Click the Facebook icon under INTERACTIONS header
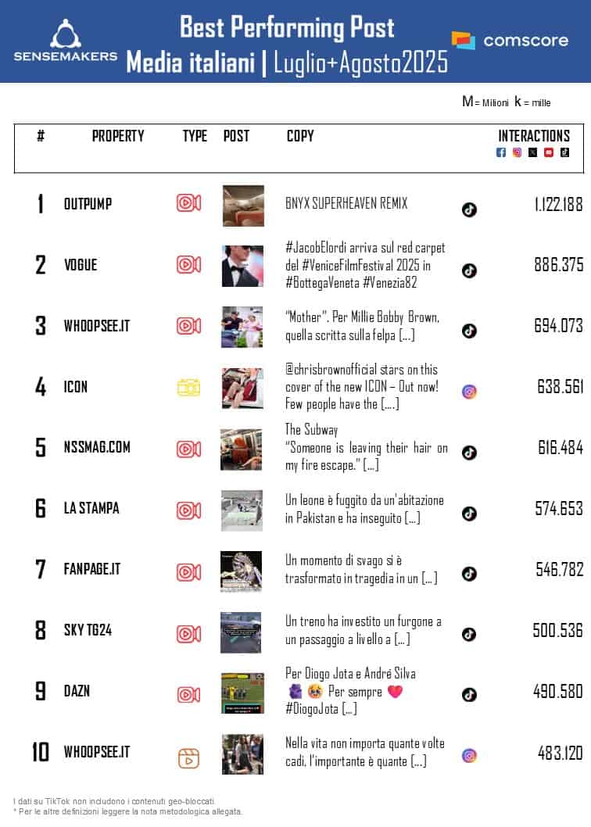Screen dimensions: 591x827 coord(501,152)
